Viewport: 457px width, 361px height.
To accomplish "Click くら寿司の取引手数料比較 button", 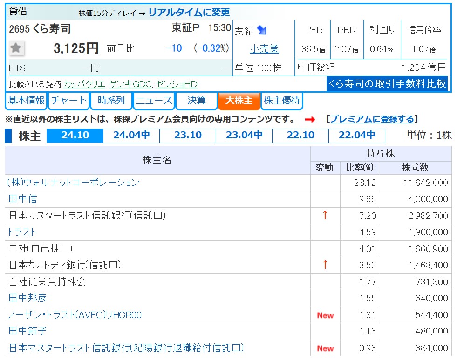I will click(387, 84).
